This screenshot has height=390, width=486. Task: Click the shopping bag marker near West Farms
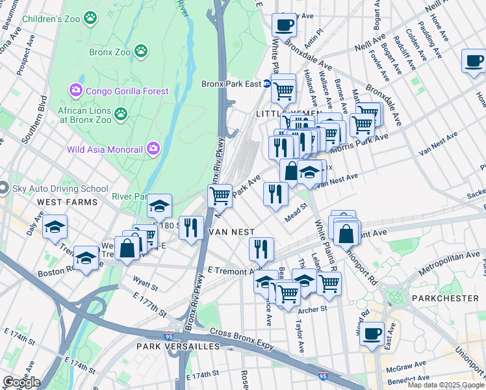tap(127, 249)
